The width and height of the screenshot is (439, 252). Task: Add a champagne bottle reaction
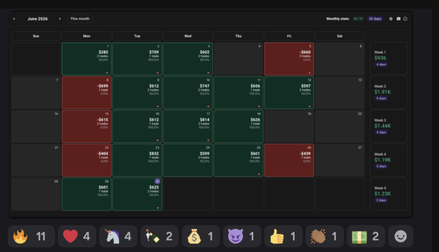point(159,236)
